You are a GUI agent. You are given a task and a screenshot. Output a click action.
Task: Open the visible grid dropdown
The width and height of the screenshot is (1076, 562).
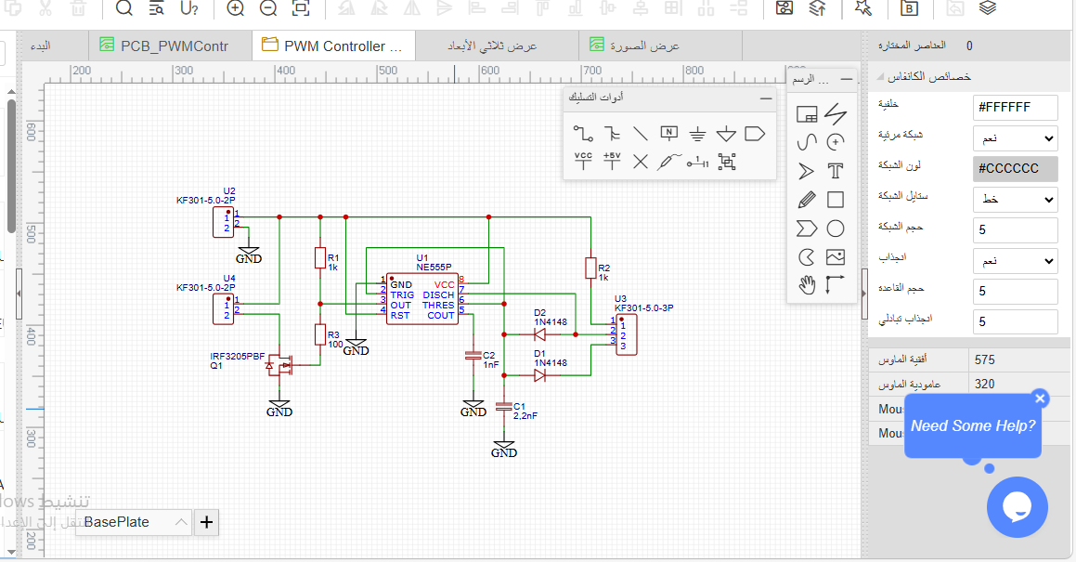[1015, 138]
